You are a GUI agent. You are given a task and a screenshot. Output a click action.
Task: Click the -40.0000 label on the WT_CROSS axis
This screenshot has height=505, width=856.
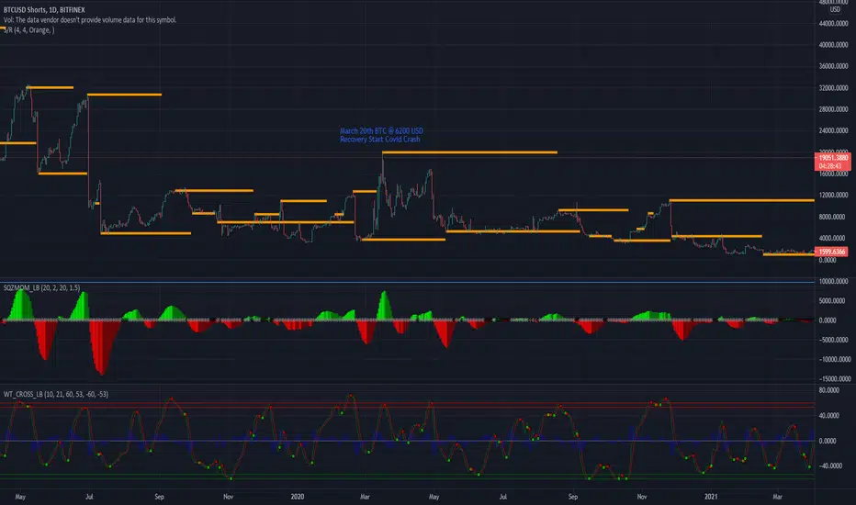pyautogui.click(x=829, y=466)
